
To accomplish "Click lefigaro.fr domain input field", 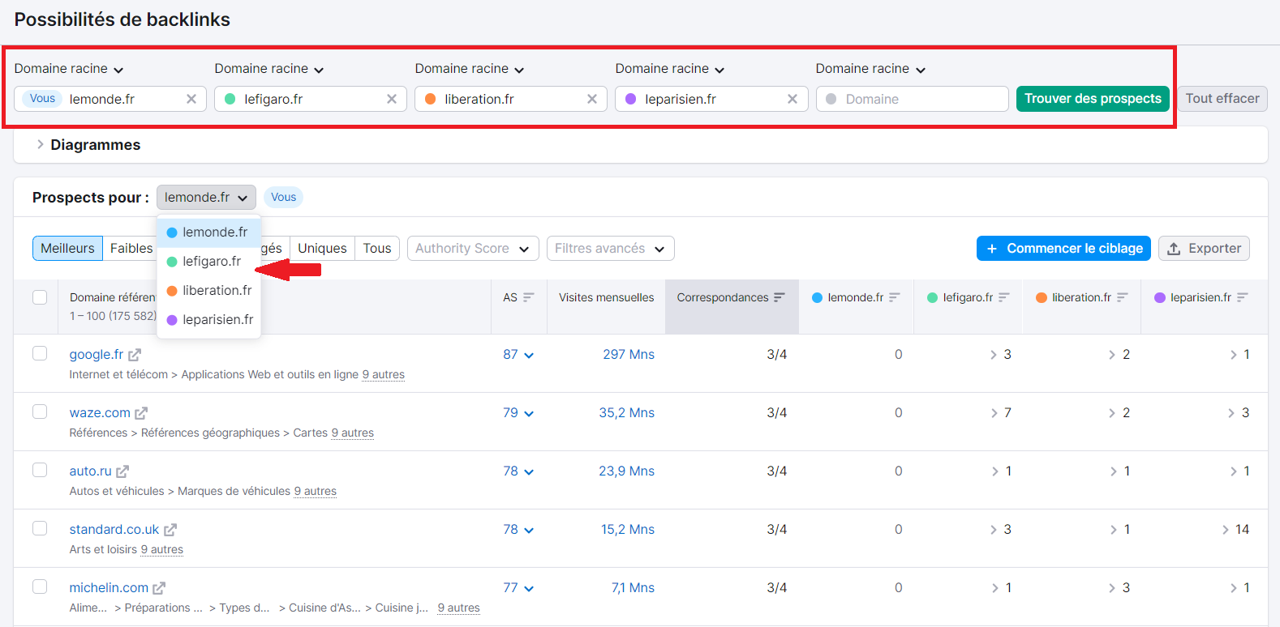I will [311, 99].
